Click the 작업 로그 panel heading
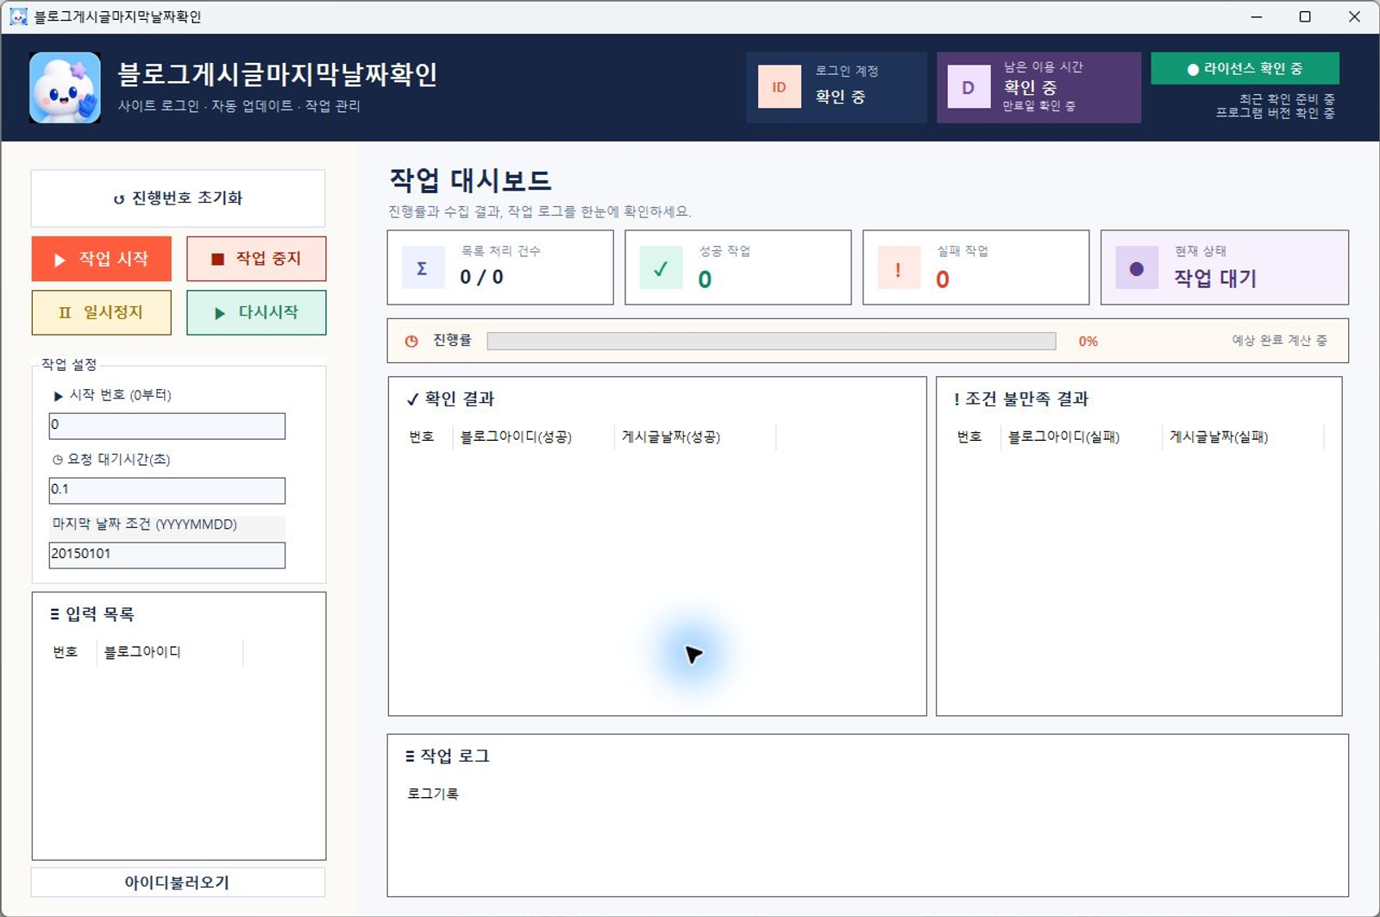 pyautogui.click(x=448, y=756)
